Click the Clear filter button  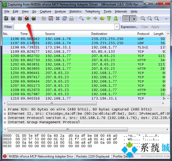click(144, 27)
